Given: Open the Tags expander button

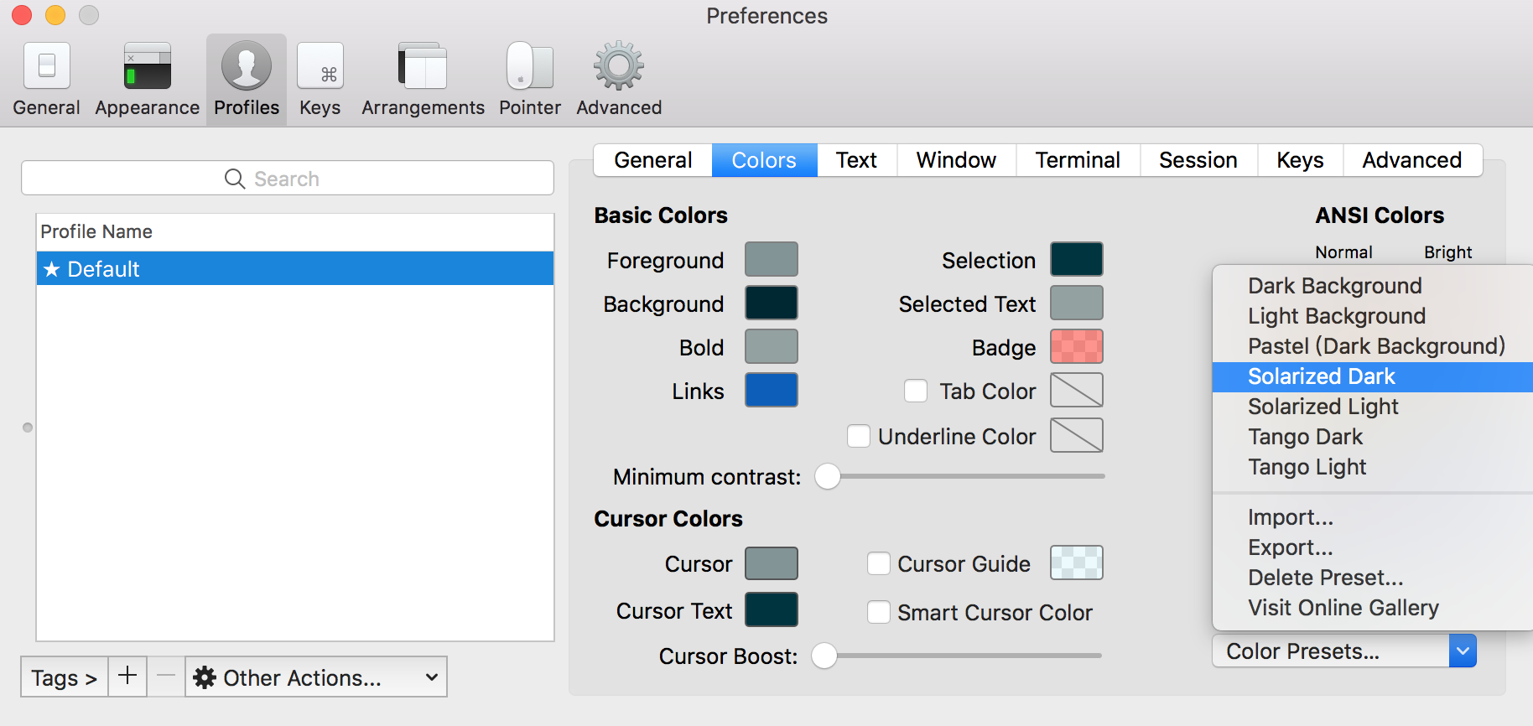Looking at the screenshot, I should [x=64, y=677].
